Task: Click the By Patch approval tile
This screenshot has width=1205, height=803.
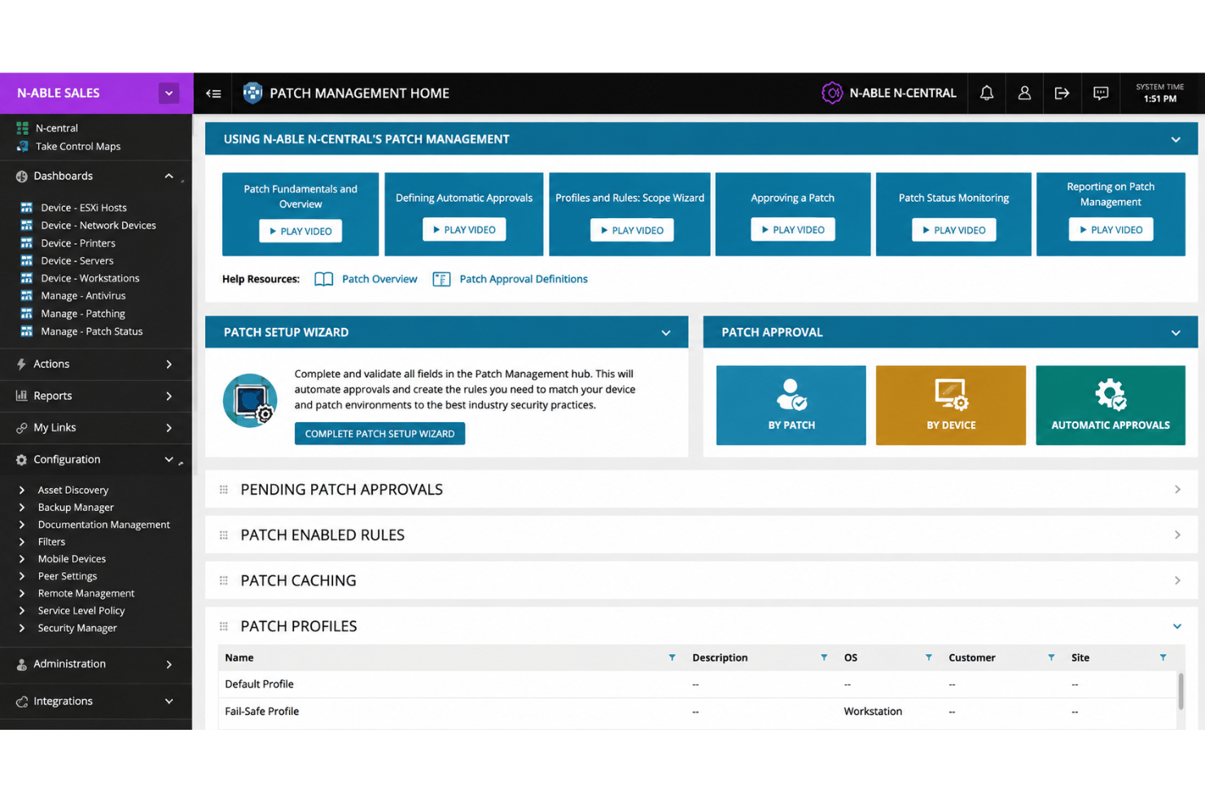Action: (791, 405)
